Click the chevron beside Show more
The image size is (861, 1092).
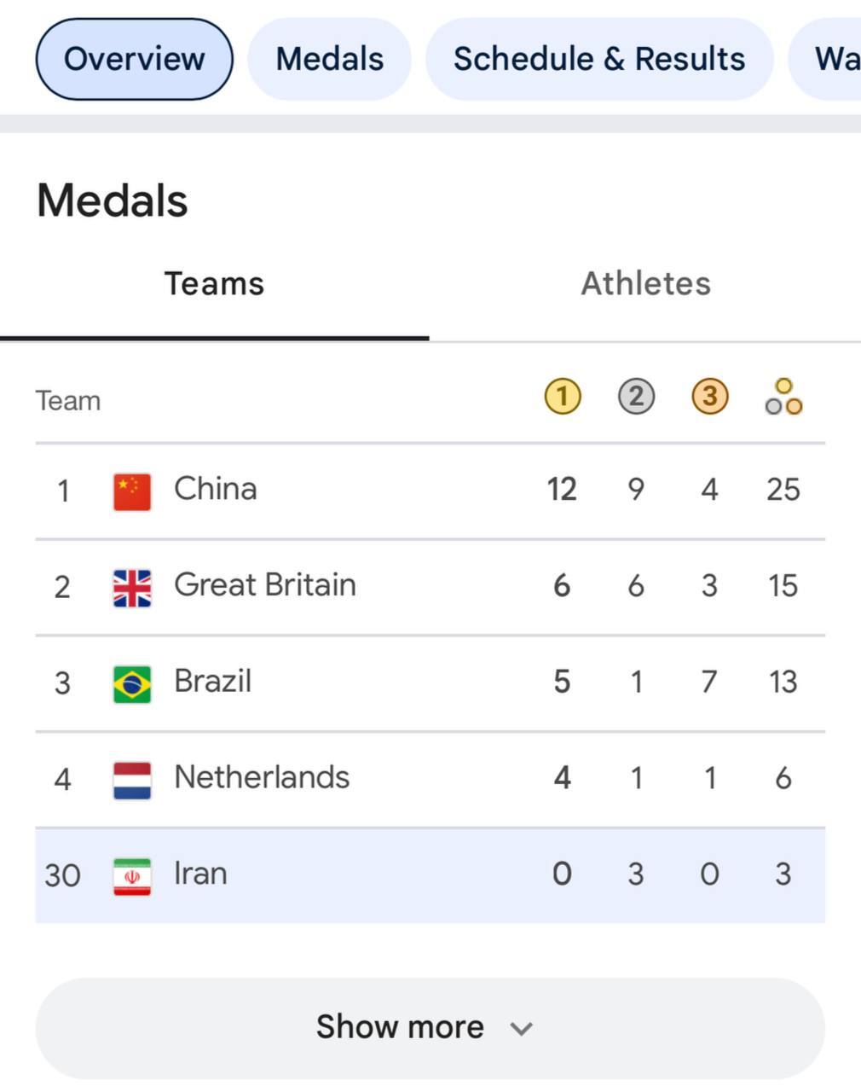[521, 1029]
